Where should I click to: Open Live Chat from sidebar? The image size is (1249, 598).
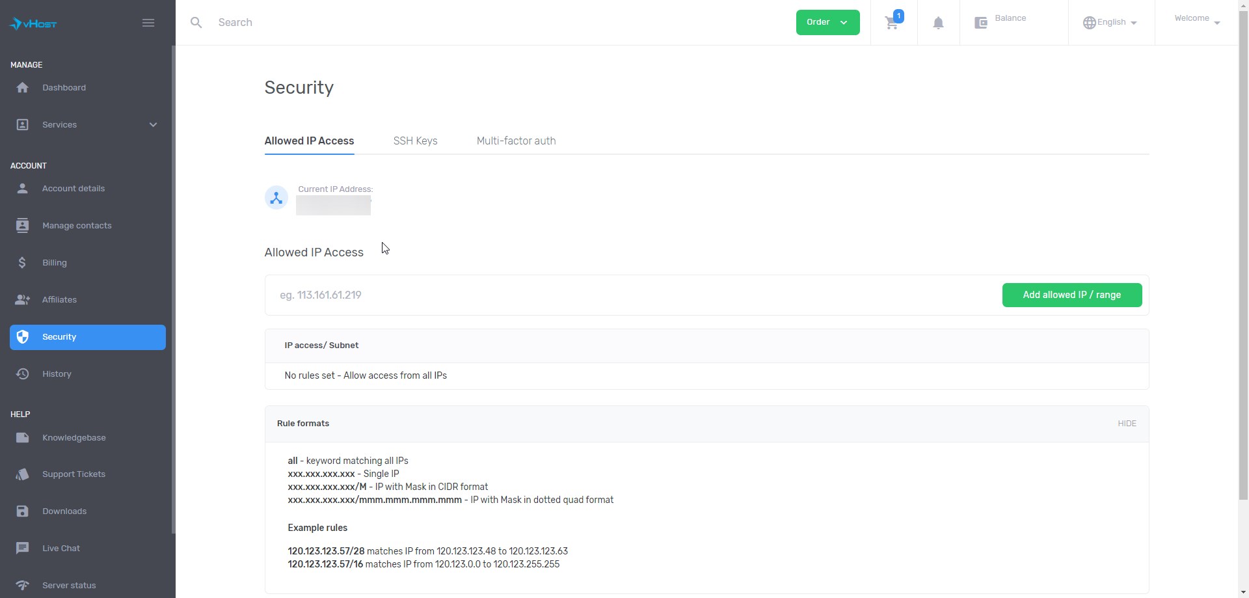click(x=61, y=549)
